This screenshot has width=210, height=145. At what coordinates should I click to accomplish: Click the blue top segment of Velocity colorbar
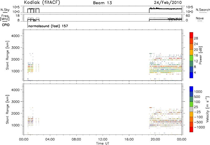191,89
